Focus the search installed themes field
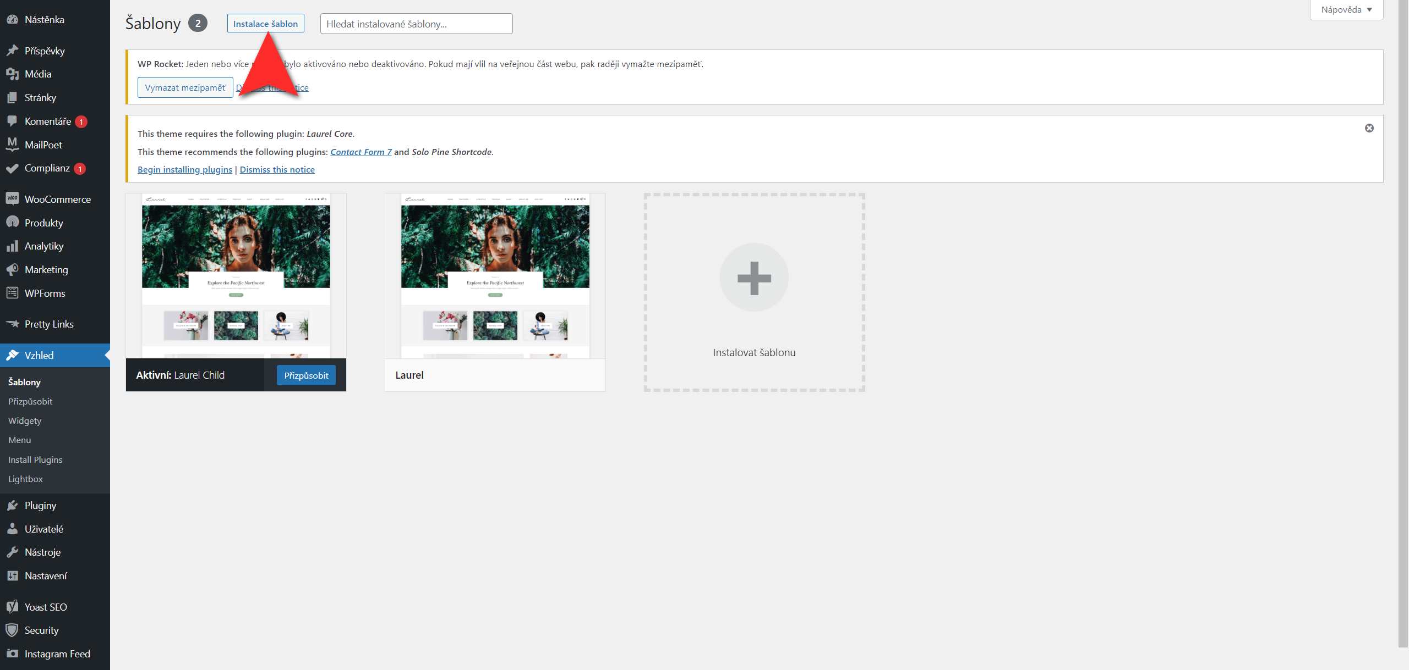 [x=416, y=24]
